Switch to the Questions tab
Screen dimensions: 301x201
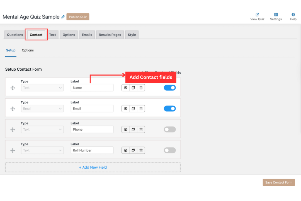pos(15,35)
